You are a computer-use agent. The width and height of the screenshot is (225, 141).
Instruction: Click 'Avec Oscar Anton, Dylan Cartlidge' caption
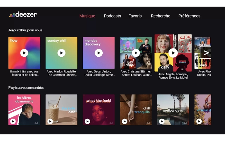pos(99,73)
